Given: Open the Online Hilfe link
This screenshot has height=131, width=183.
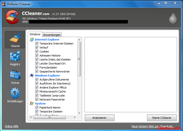Looking at the screenshot, I should [11, 126].
